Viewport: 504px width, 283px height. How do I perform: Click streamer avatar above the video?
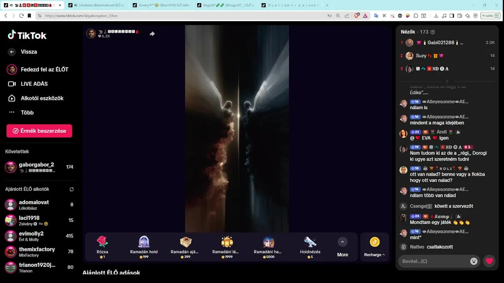(x=91, y=33)
